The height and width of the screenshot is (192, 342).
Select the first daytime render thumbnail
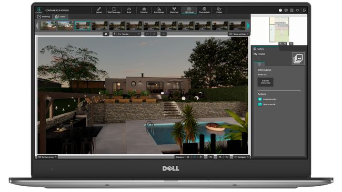48,26
